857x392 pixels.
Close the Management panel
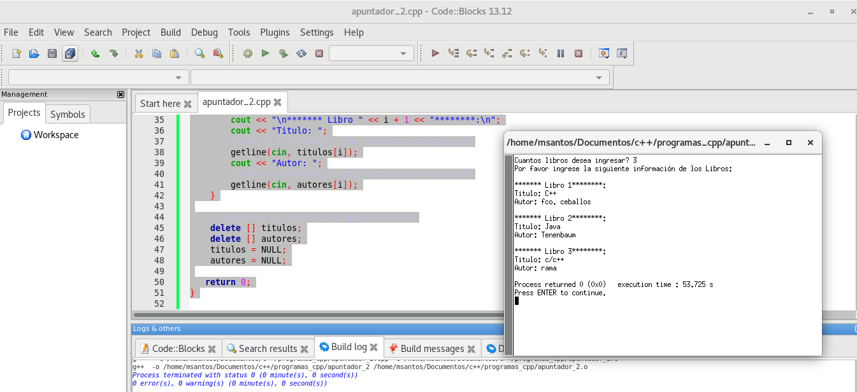click(120, 94)
